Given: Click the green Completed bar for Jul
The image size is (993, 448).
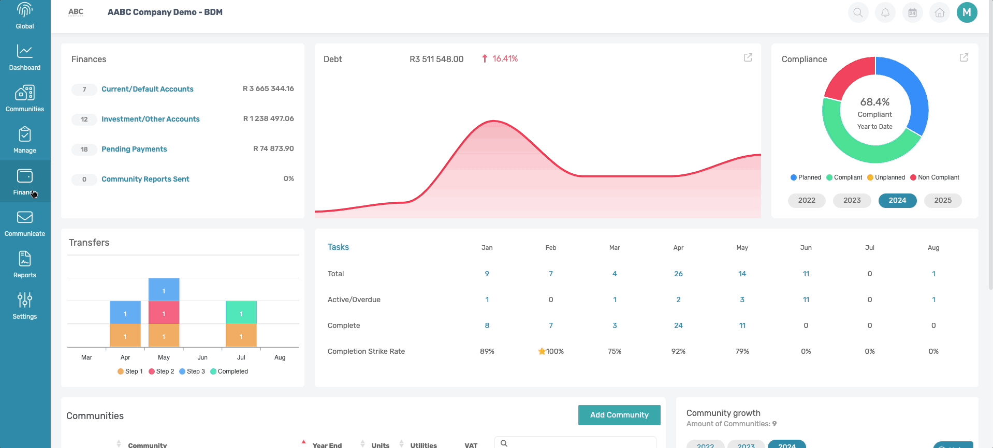Looking at the screenshot, I should point(241,312).
